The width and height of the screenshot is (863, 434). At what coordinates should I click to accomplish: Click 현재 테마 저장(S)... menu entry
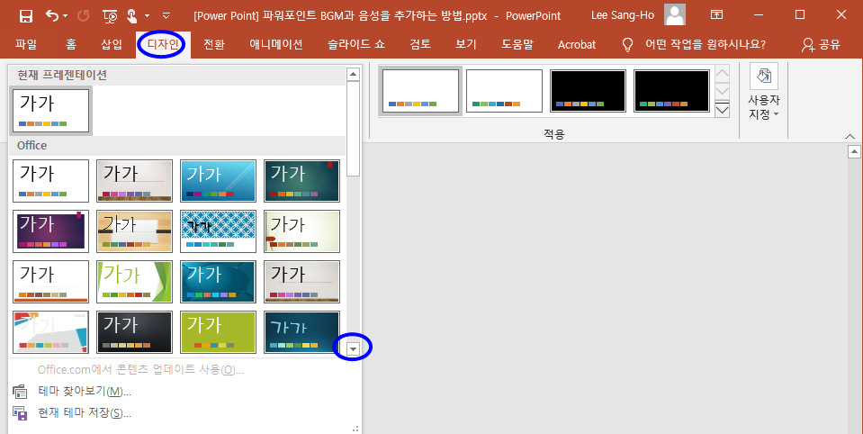pos(85,413)
